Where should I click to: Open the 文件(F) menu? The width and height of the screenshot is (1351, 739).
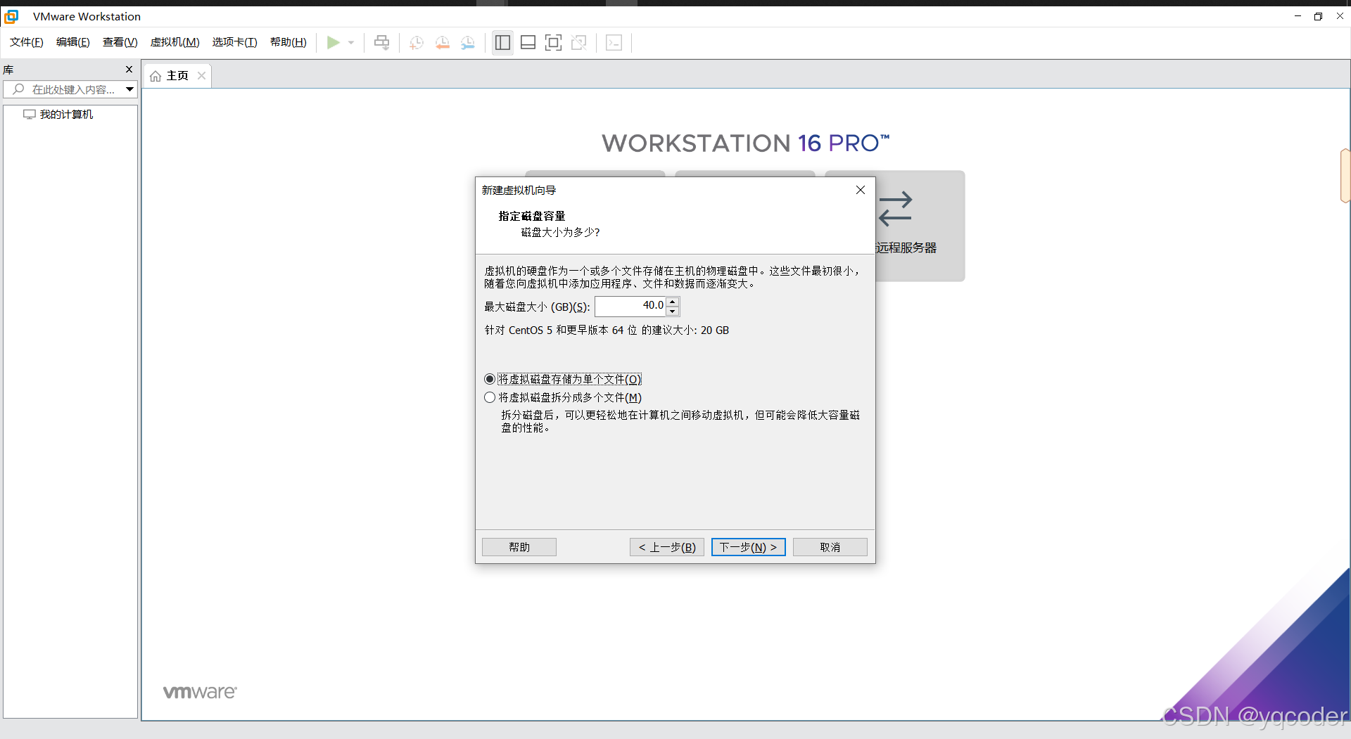pos(27,42)
